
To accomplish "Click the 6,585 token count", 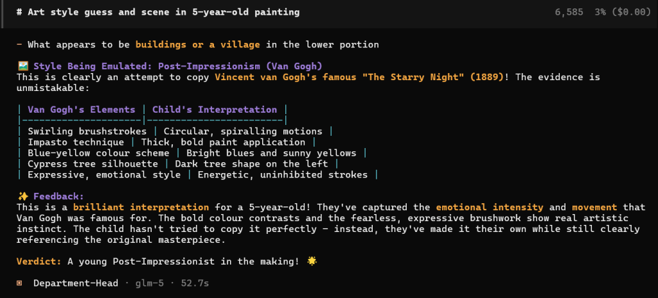I will click(x=570, y=12).
